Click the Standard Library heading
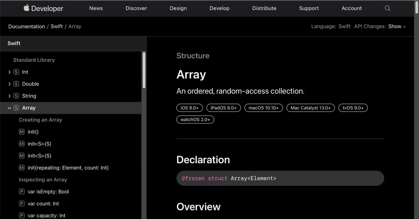 coord(34,60)
